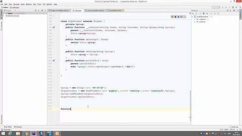Click the Search Everywhere magnifier icon
This screenshot has width=242, height=136.
click(240, 7)
